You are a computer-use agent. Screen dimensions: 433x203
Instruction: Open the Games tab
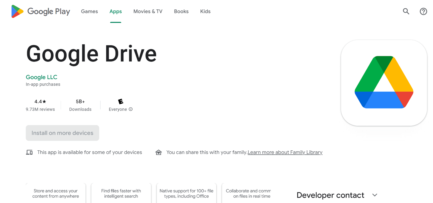coord(89,11)
